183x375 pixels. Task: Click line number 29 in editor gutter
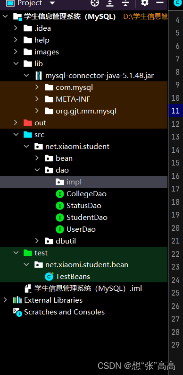175,345
